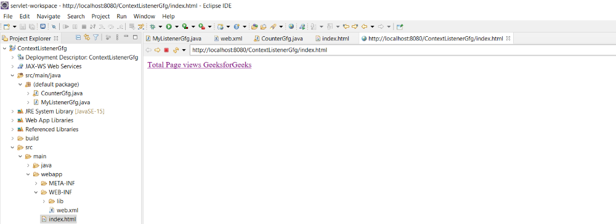616x224 pixels.
Task: Click the browser URL address field
Action: pyautogui.click(x=402, y=50)
